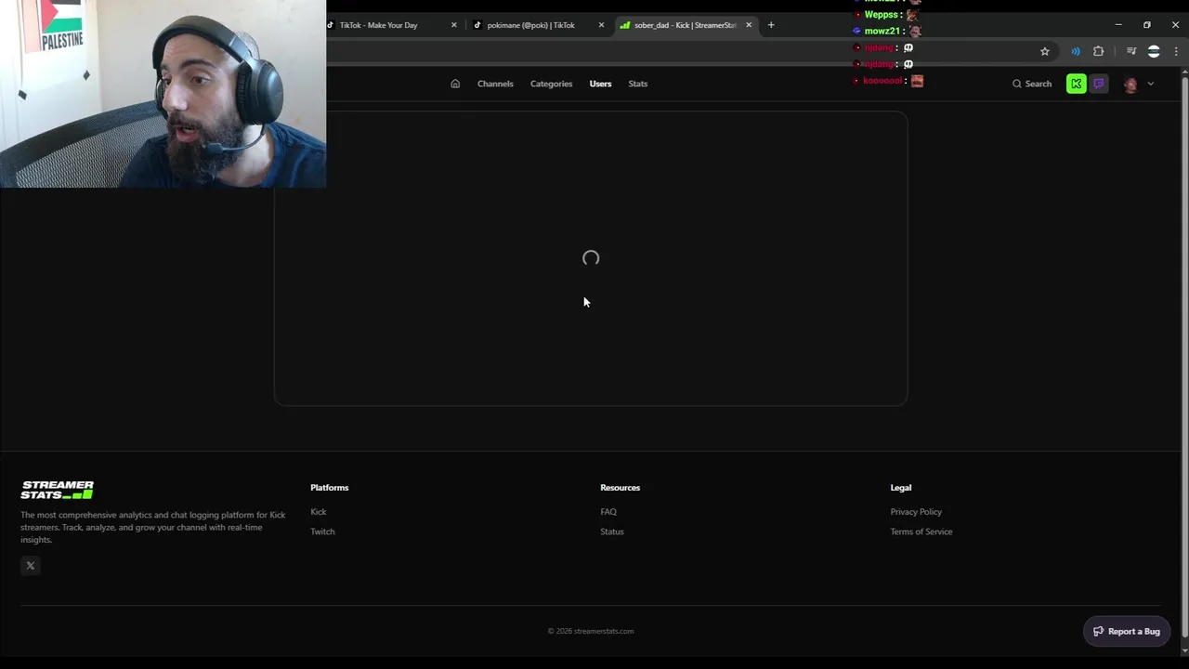Open the Categories page

pyautogui.click(x=551, y=84)
